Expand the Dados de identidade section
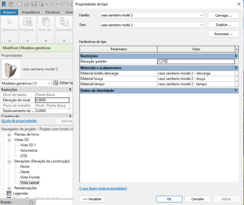The image size is (244, 205). (x=236, y=90)
